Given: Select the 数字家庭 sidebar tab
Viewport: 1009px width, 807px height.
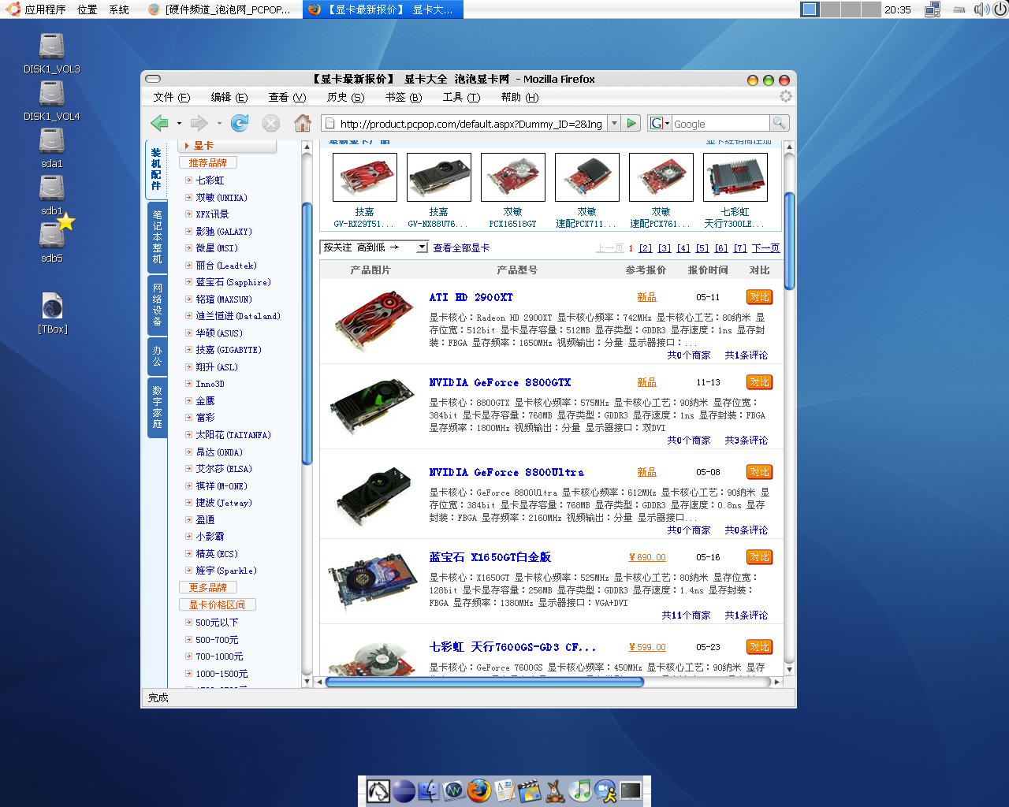Looking at the screenshot, I should pos(157,407).
